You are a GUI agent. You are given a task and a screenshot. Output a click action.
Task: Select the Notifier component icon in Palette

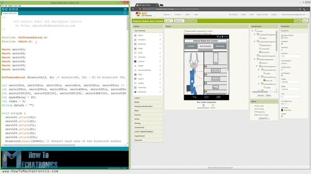(x=135, y=66)
